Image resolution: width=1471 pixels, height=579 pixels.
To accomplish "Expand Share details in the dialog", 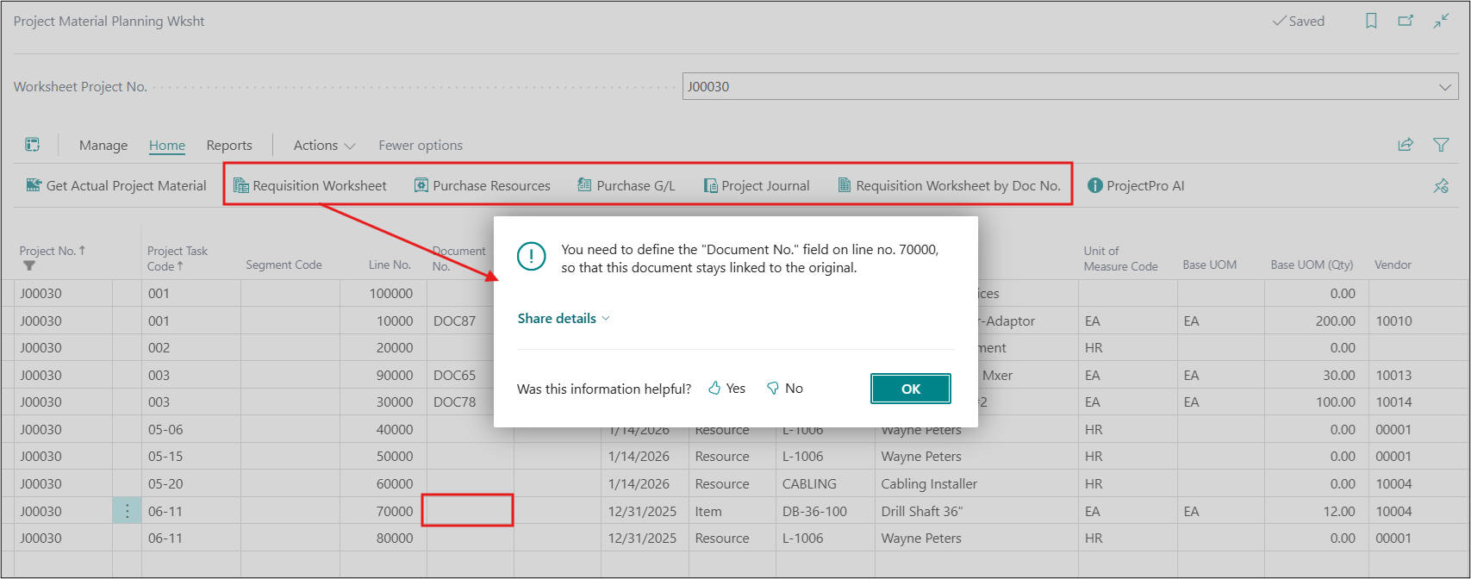I will tap(564, 319).
